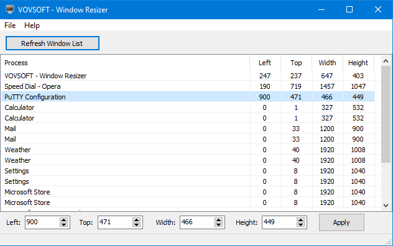Click into the Height input field
The width and height of the screenshot is (393, 246).
pos(279,222)
